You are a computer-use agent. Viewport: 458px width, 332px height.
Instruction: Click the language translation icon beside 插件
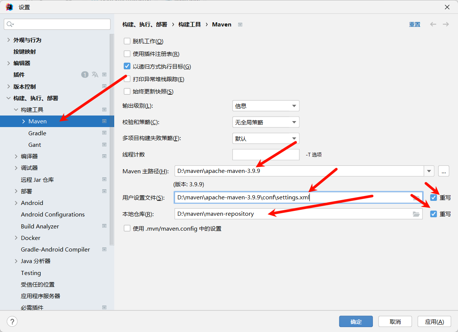pos(95,75)
